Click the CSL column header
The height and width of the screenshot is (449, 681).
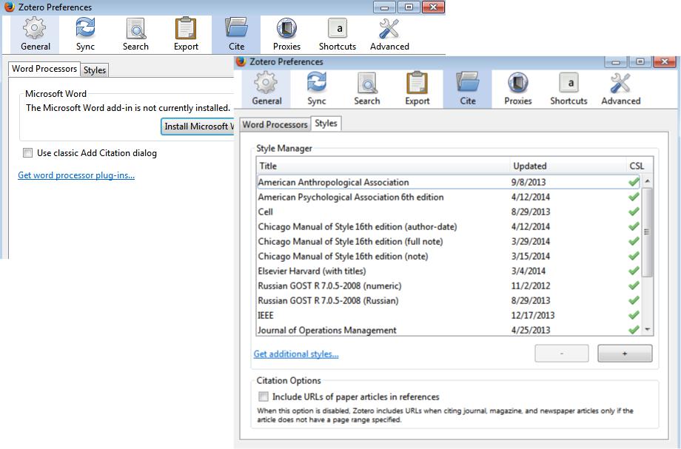[637, 166]
